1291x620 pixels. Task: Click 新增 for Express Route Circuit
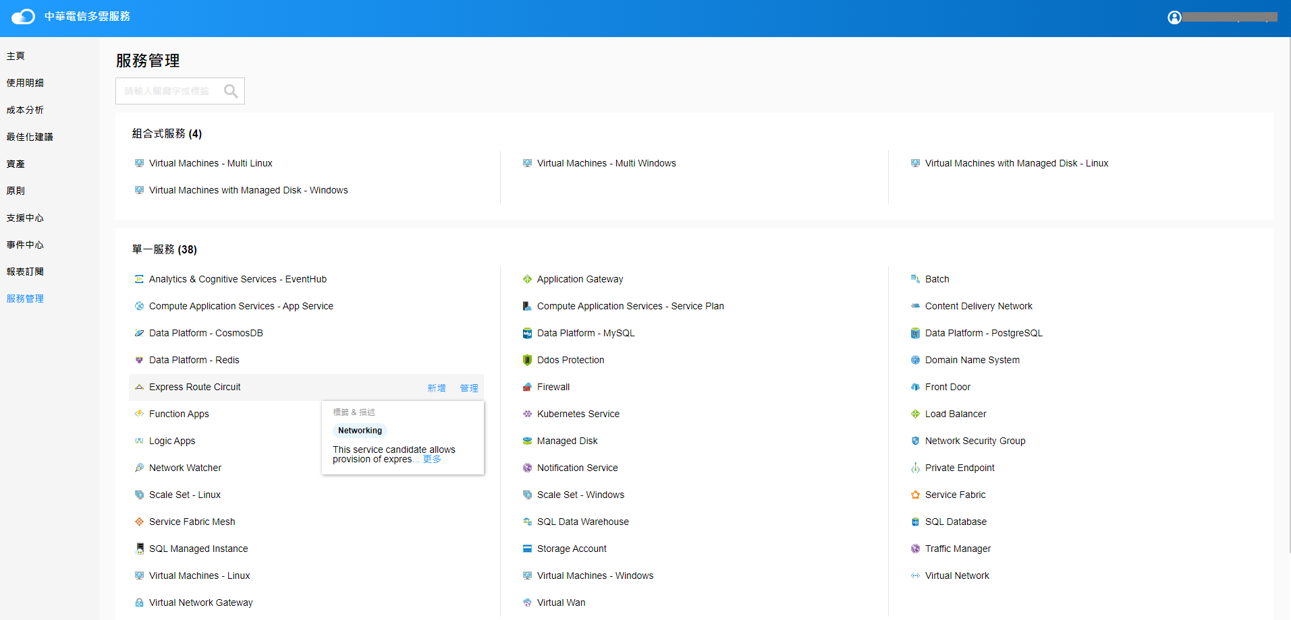tap(437, 388)
